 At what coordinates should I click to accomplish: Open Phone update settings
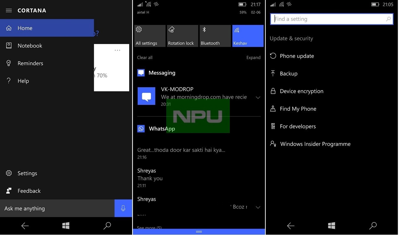[x=297, y=56]
